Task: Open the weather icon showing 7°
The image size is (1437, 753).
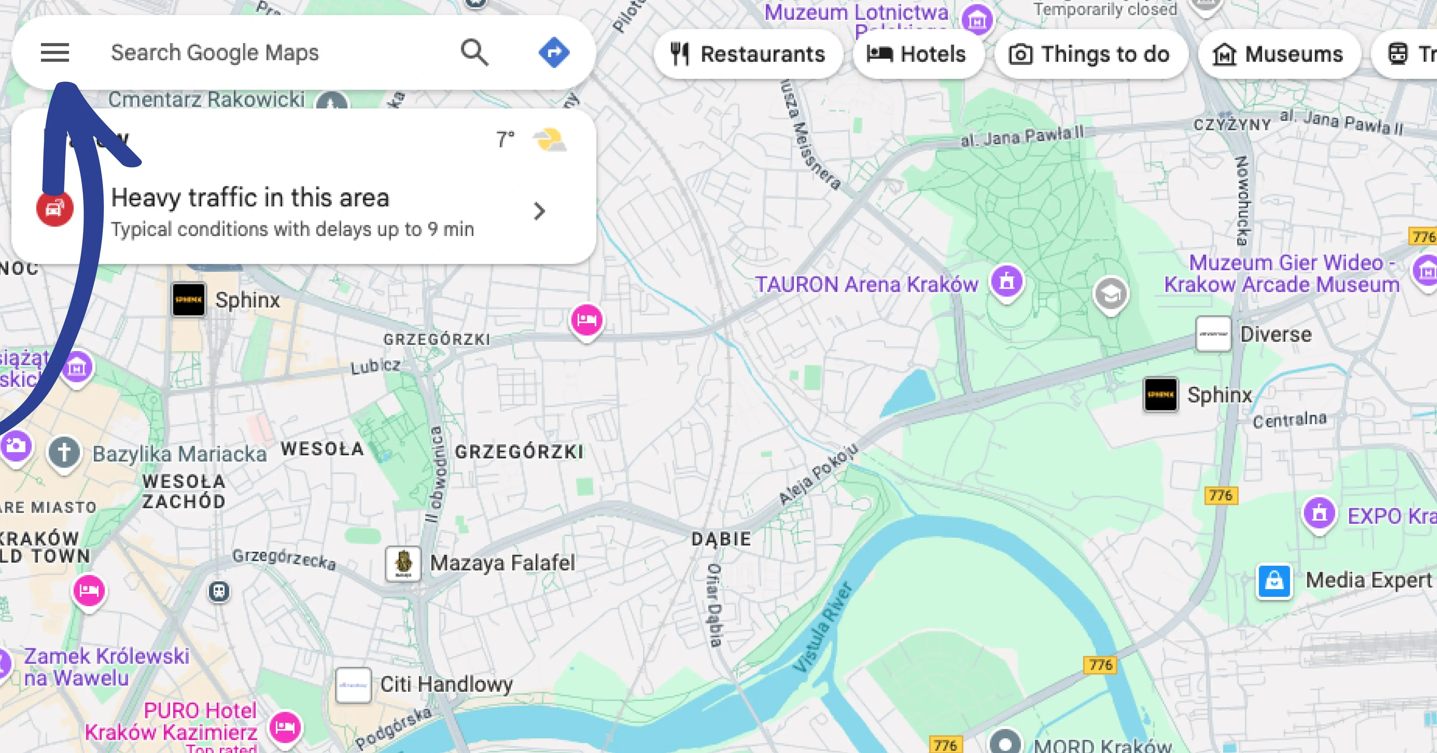Action: pos(549,139)
